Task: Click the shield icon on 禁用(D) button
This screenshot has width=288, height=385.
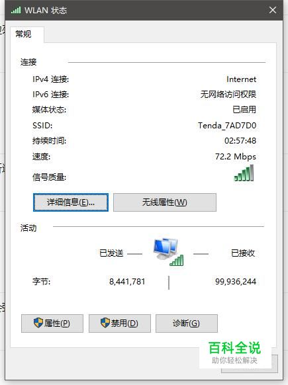Action: coord(105,323)
